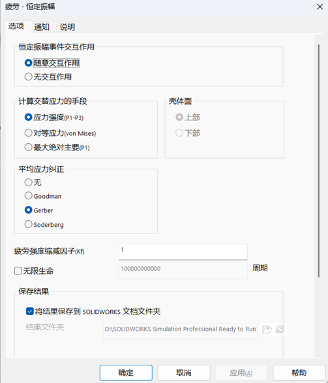Image resolution: width=328 pixels, height=383 pixels.
Task: Select 无交互作用 radio option
Action: [x=48, y=77]
